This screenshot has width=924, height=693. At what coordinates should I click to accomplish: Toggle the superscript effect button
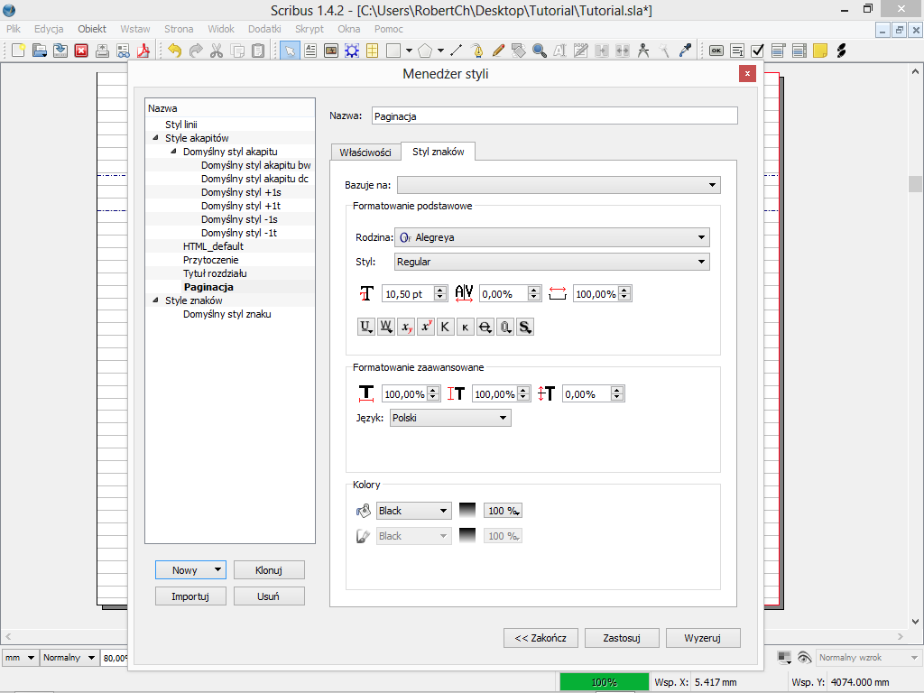[x=426, y=327]
